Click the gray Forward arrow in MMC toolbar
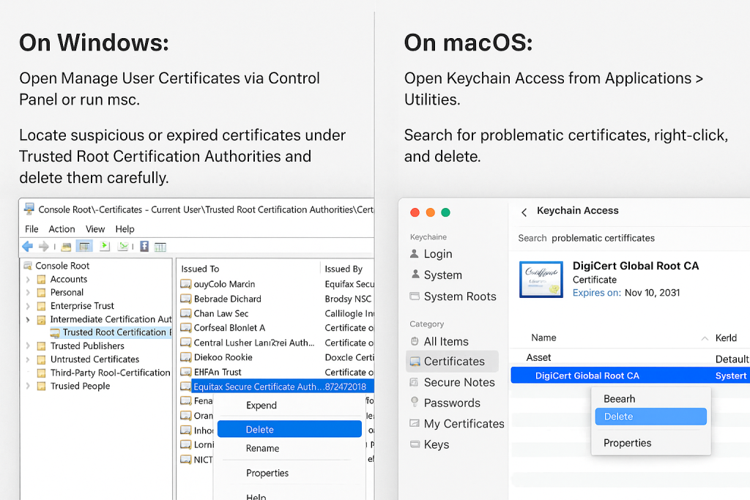The width and height of the screenshot is (750, 500). 43,246
